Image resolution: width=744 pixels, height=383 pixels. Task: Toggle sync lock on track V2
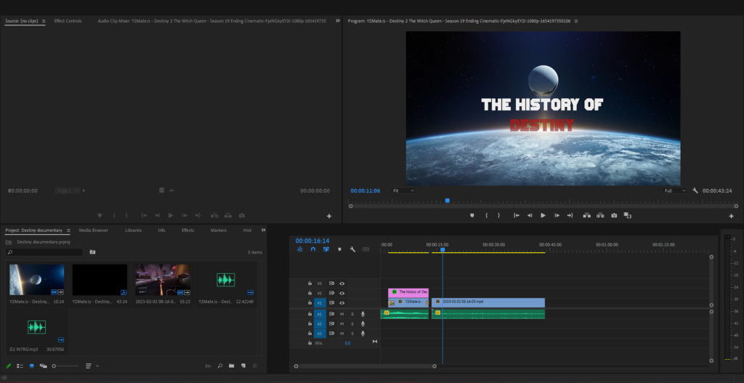331,294
